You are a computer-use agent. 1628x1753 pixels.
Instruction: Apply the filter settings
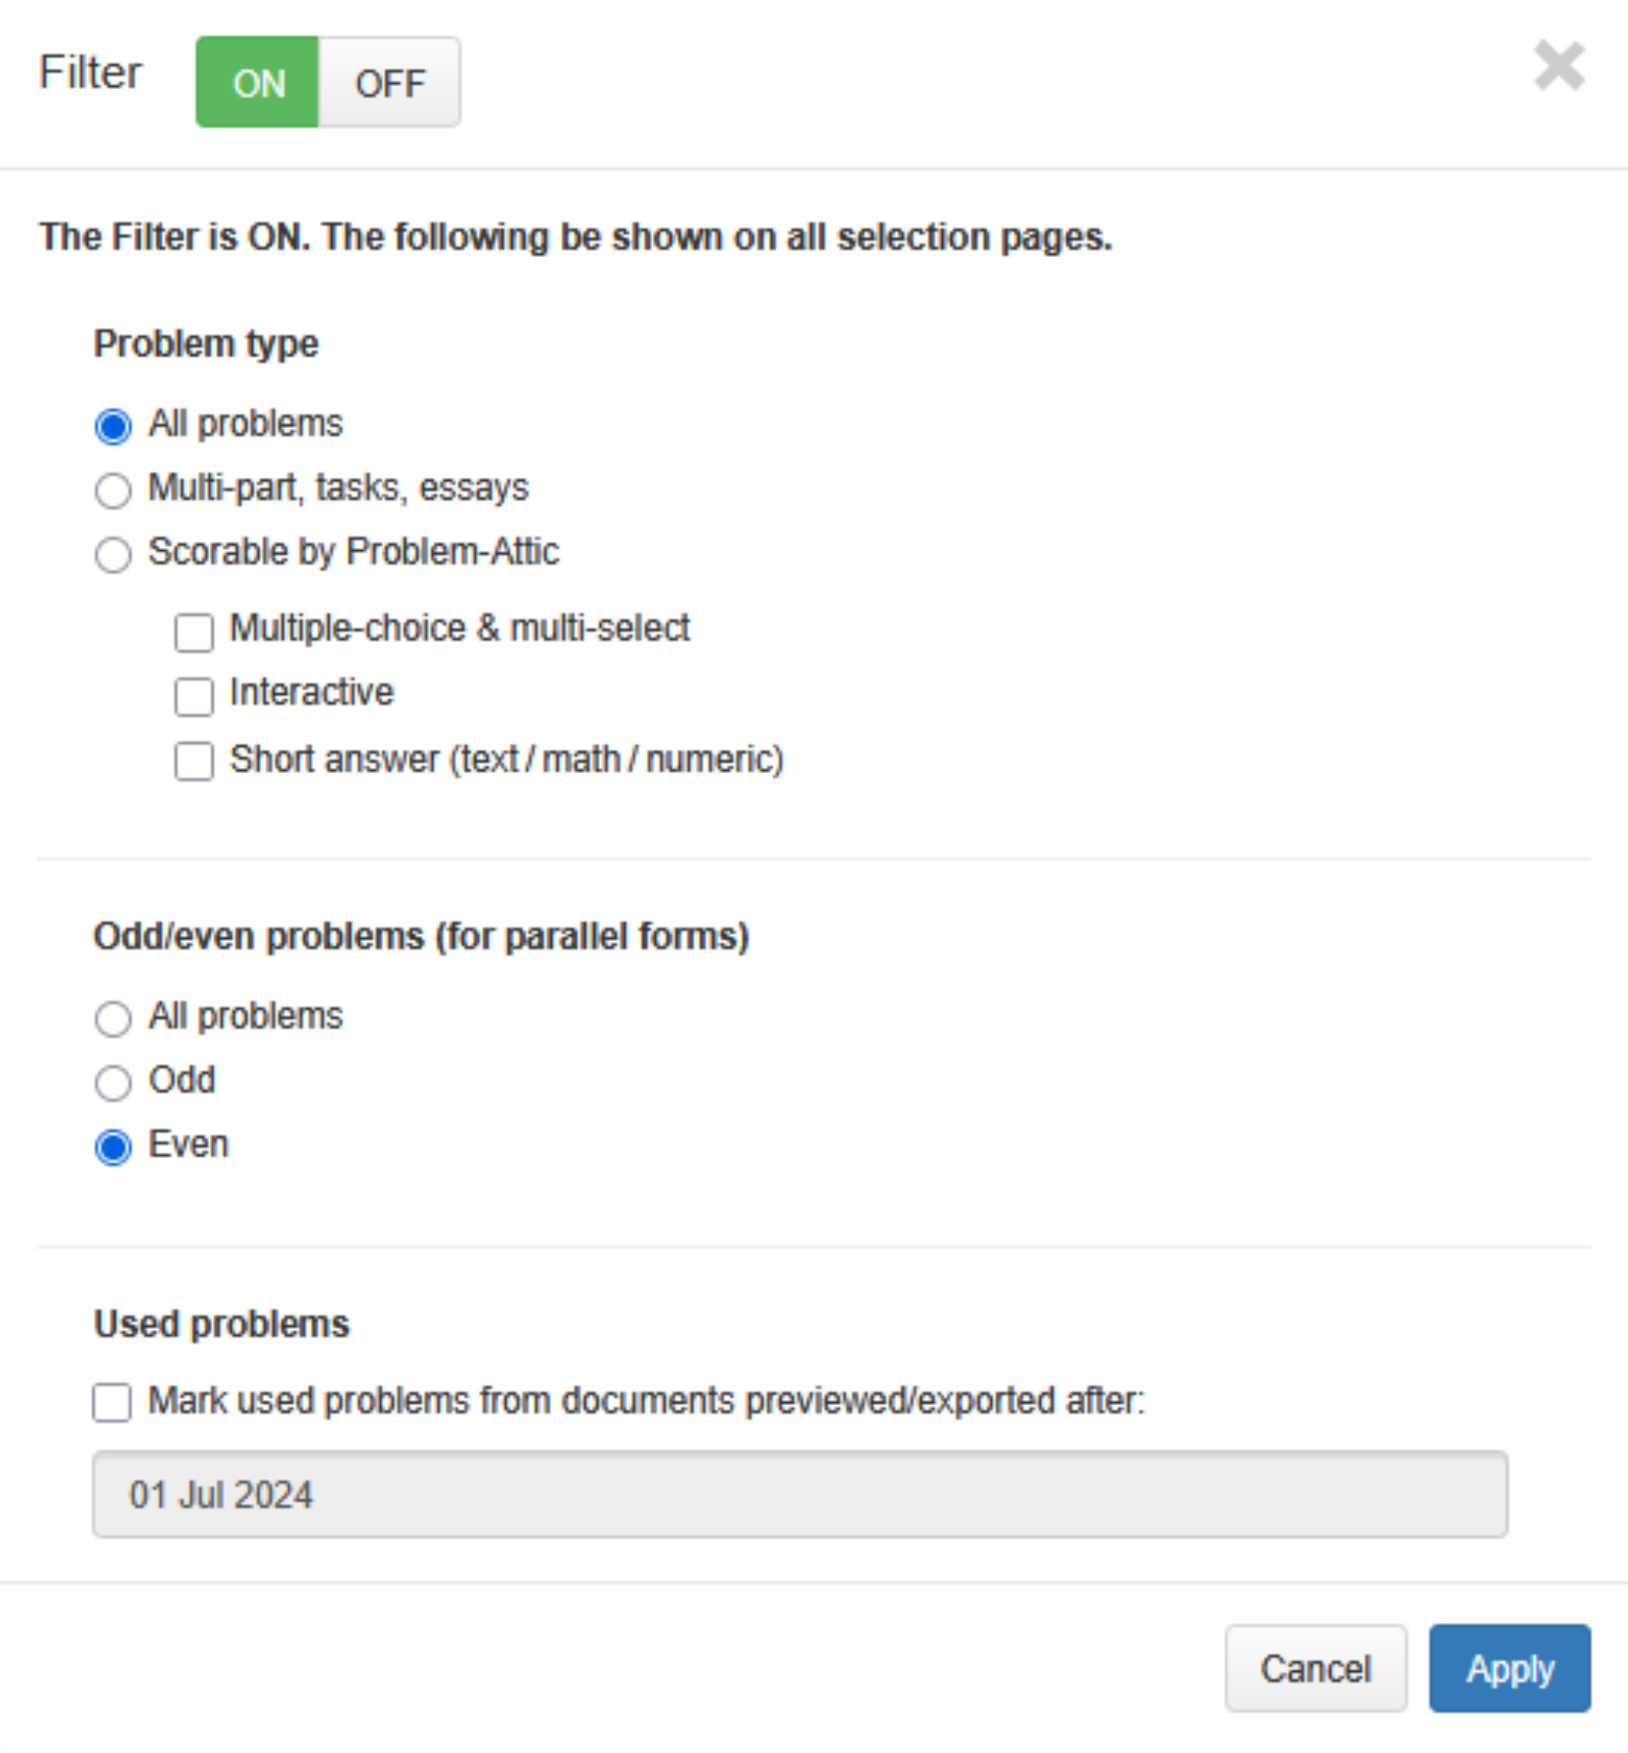tap(1509, 1668)
